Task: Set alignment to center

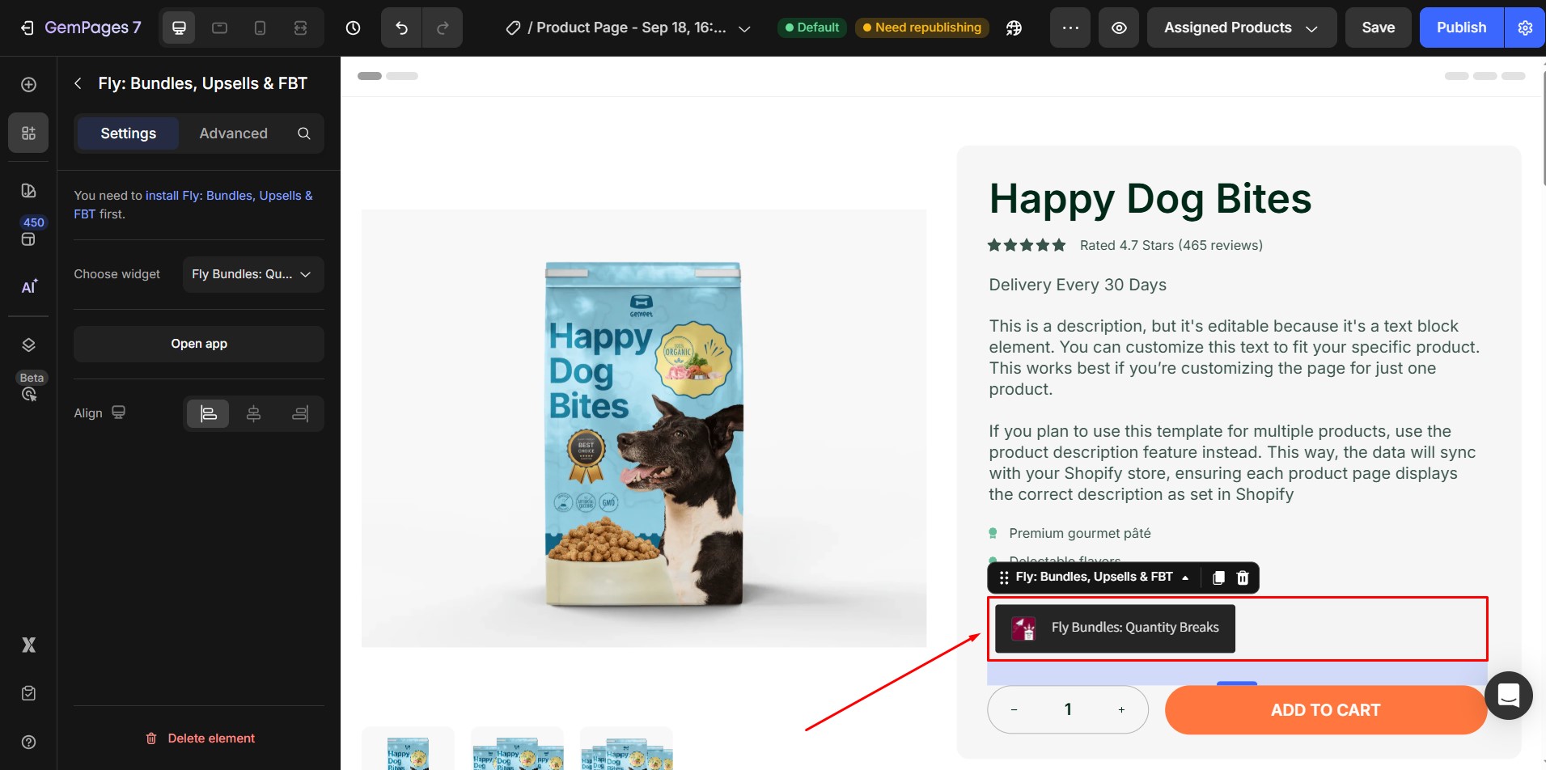Action: pyautogui.click(x=253, y=414)
